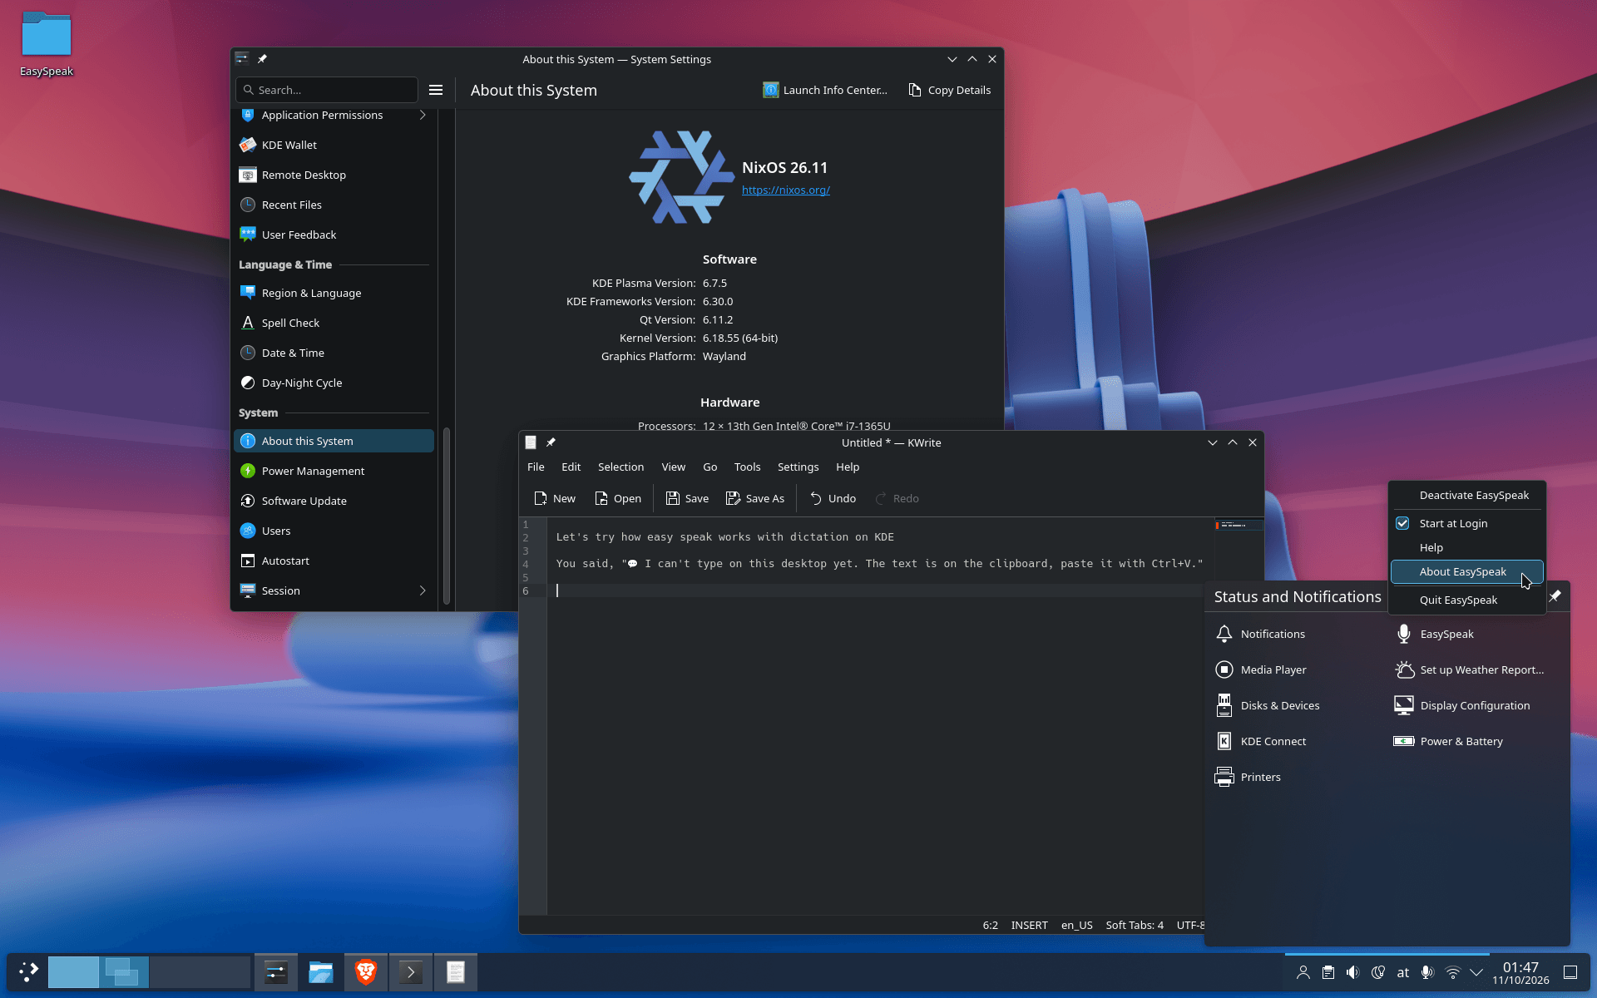The height and width of the screenshot is (998, 1597).
Task: Open the Dolphin file manager taskbar icon
Action: pos(321,971)
